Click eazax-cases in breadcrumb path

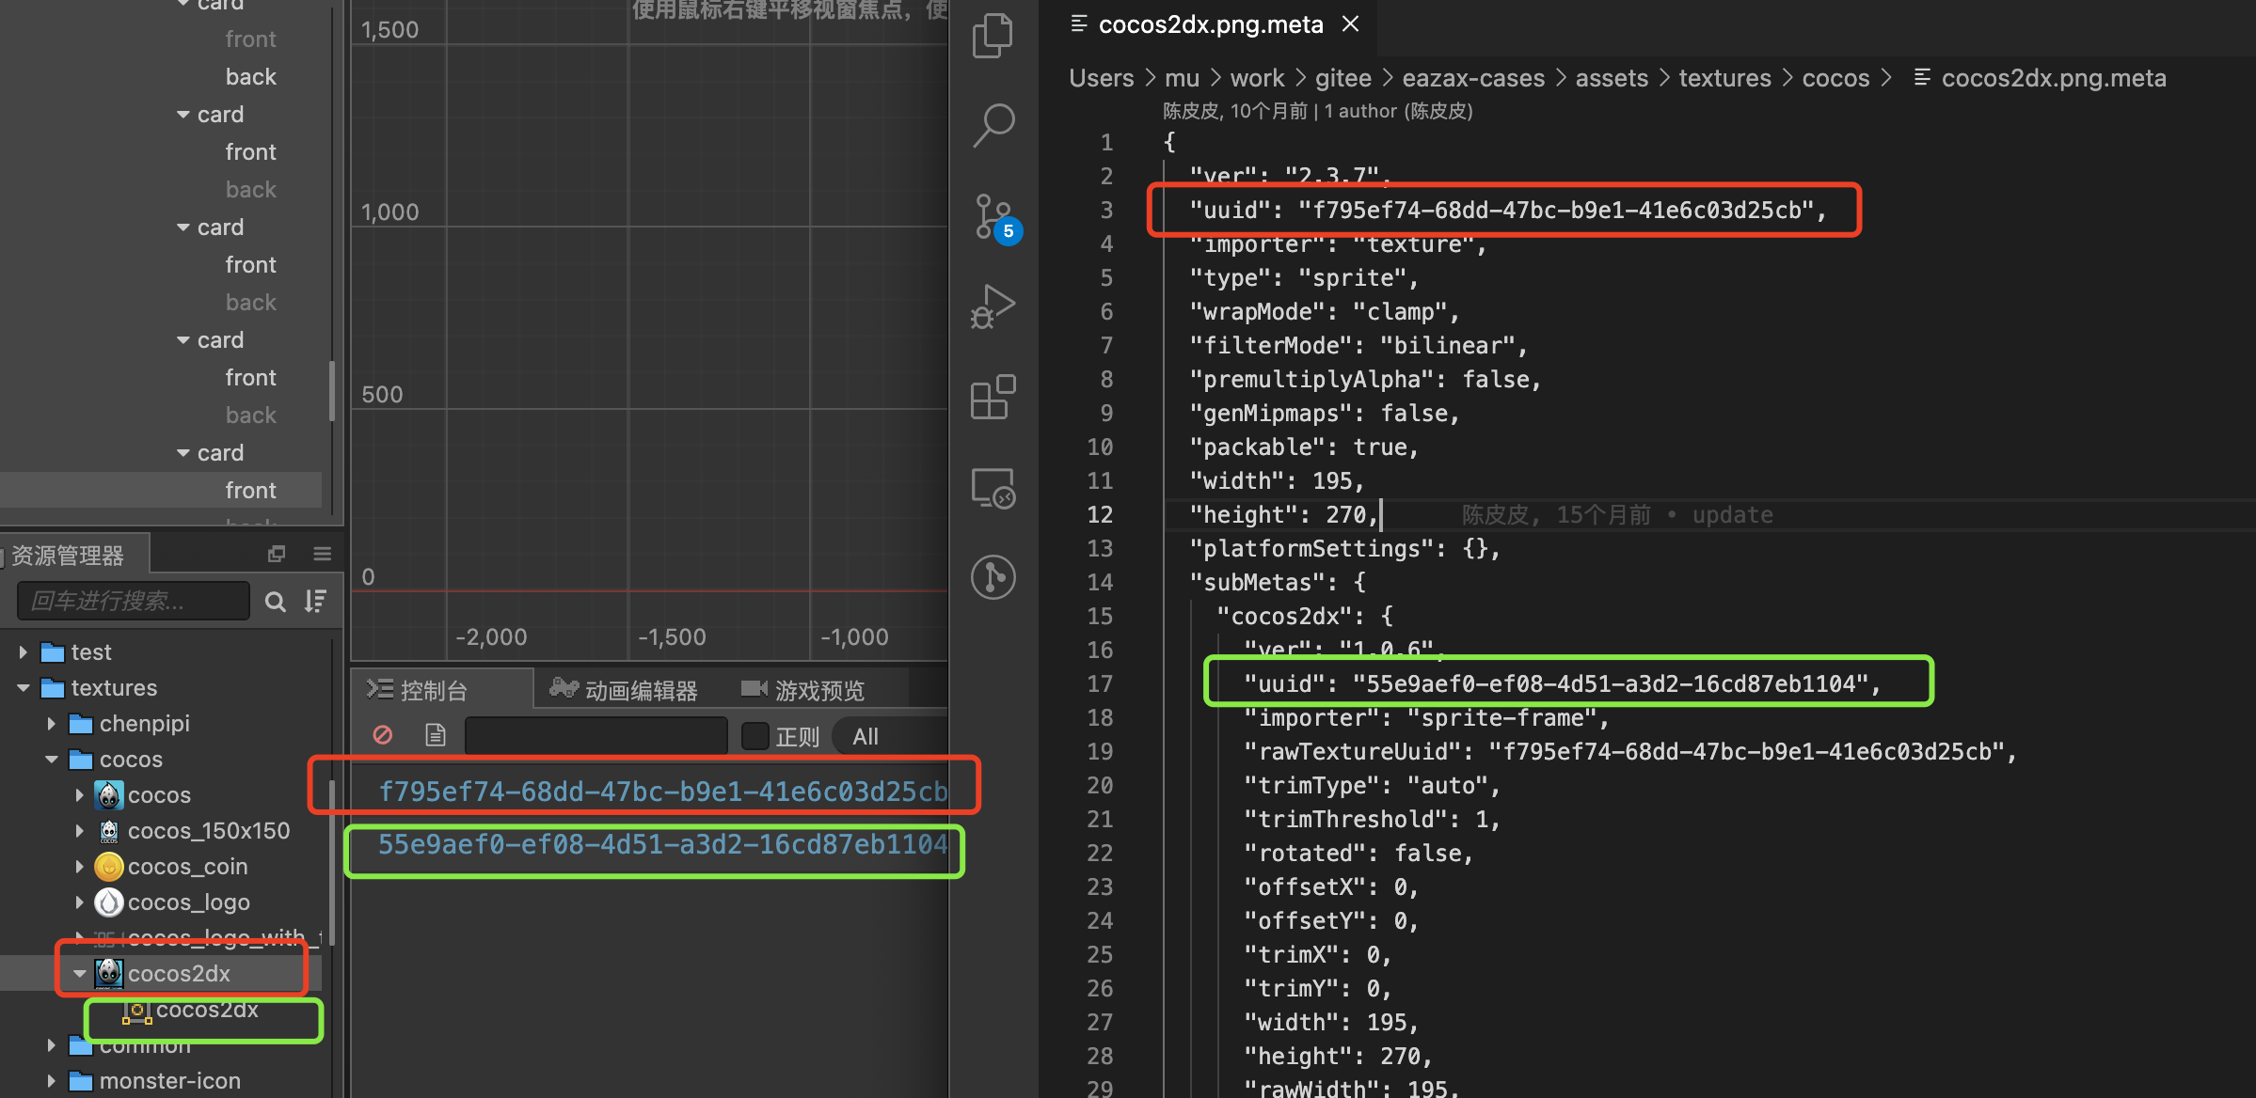[x=1472, y=78]
